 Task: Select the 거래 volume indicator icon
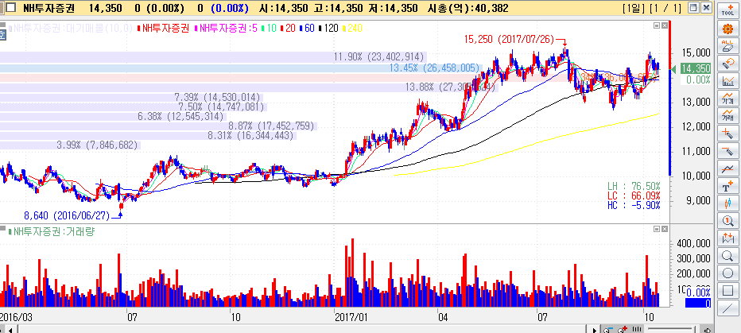click(727, 115)
